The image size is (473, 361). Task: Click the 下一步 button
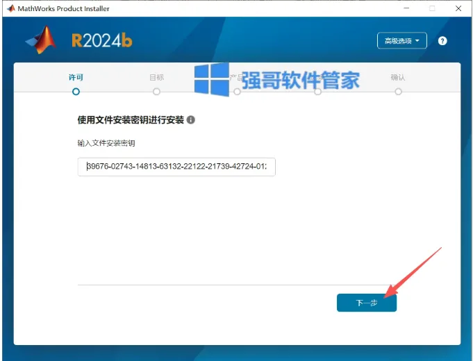[x=367, y=303]
